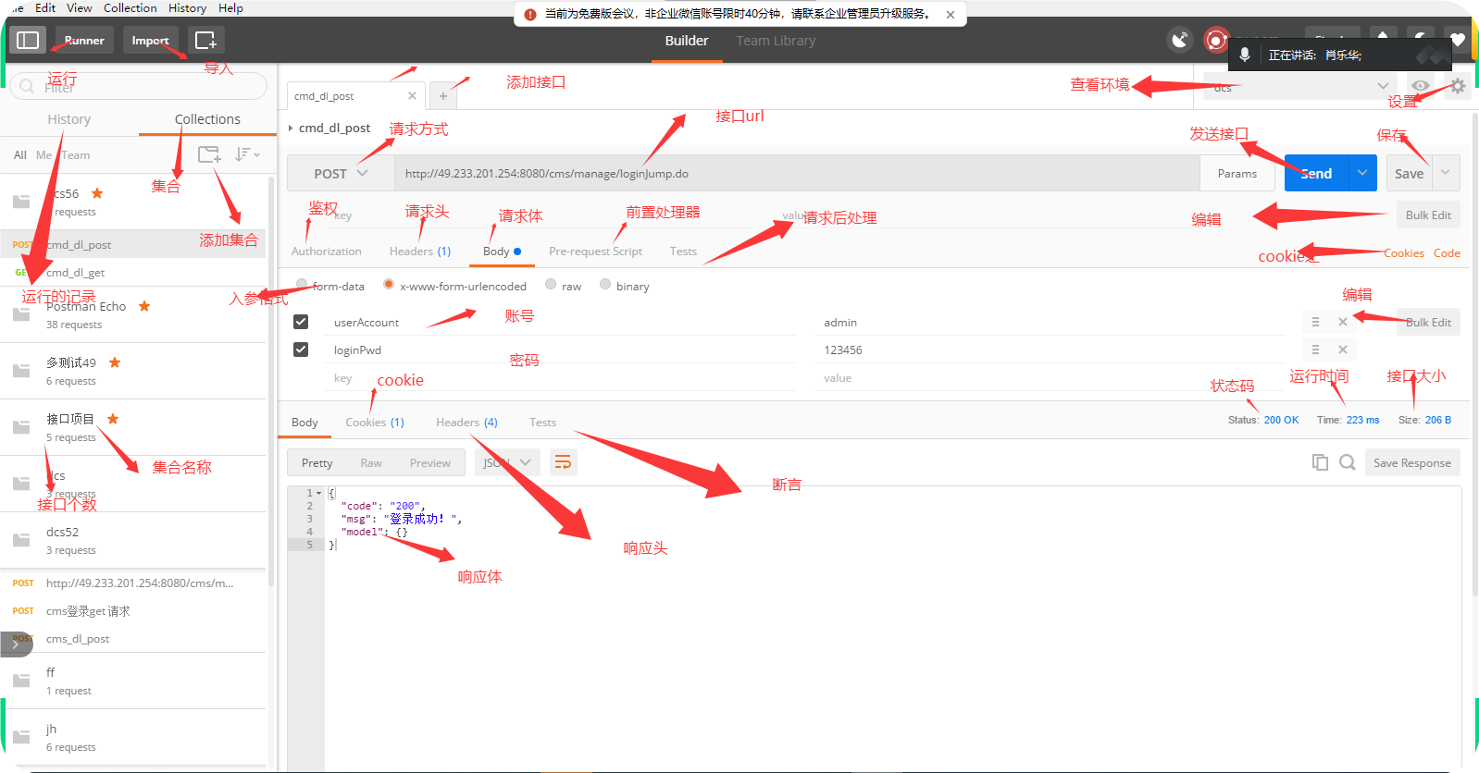Switch to the Collections sidebar tab
1479x773 pixels.
tap(207, 119)
